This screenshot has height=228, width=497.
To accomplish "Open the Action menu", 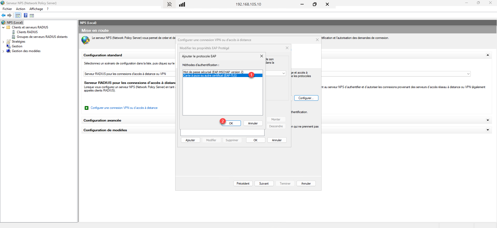I will click(20, 9).
